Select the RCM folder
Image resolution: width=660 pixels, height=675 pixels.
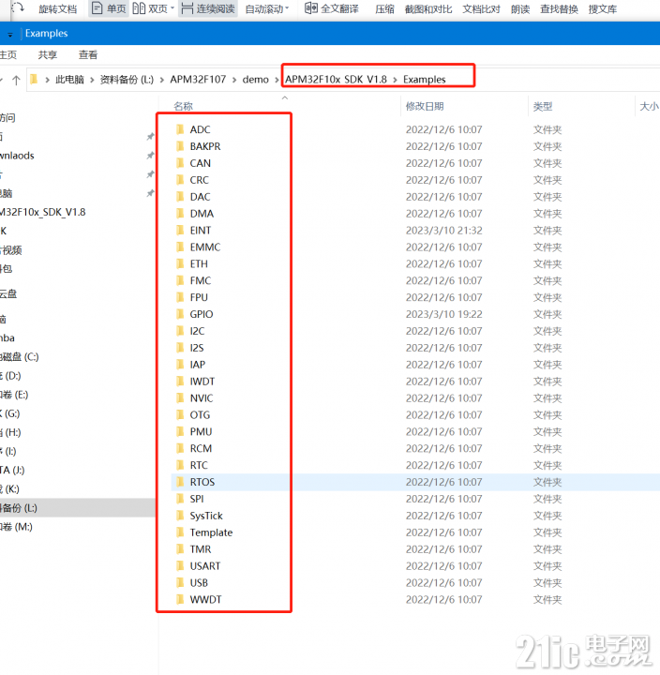click(201, 448)
